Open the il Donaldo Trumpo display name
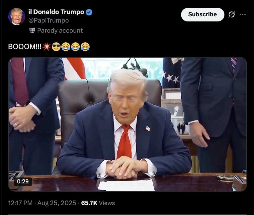Screen dimensions: 254x215 click(56, 12)
